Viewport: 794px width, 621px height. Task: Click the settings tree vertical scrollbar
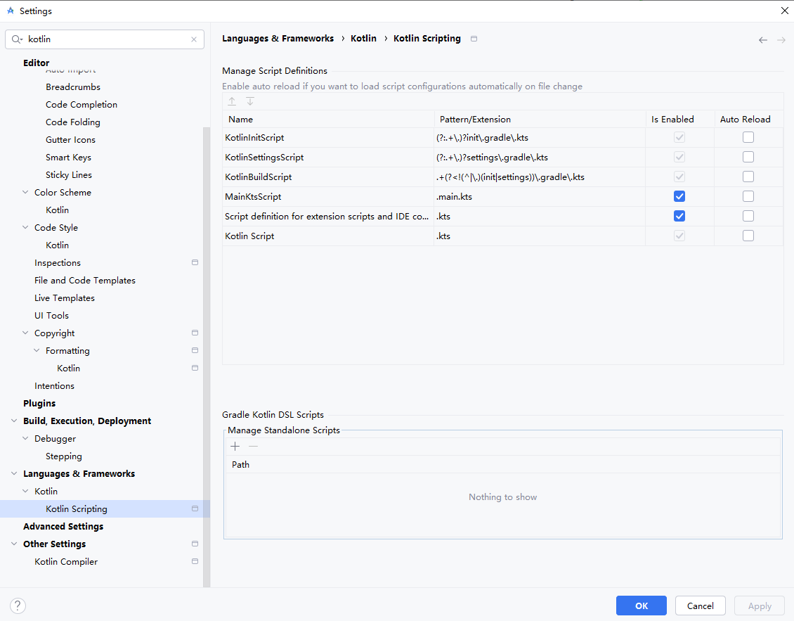pyautogui.click(x=206, y=357)
